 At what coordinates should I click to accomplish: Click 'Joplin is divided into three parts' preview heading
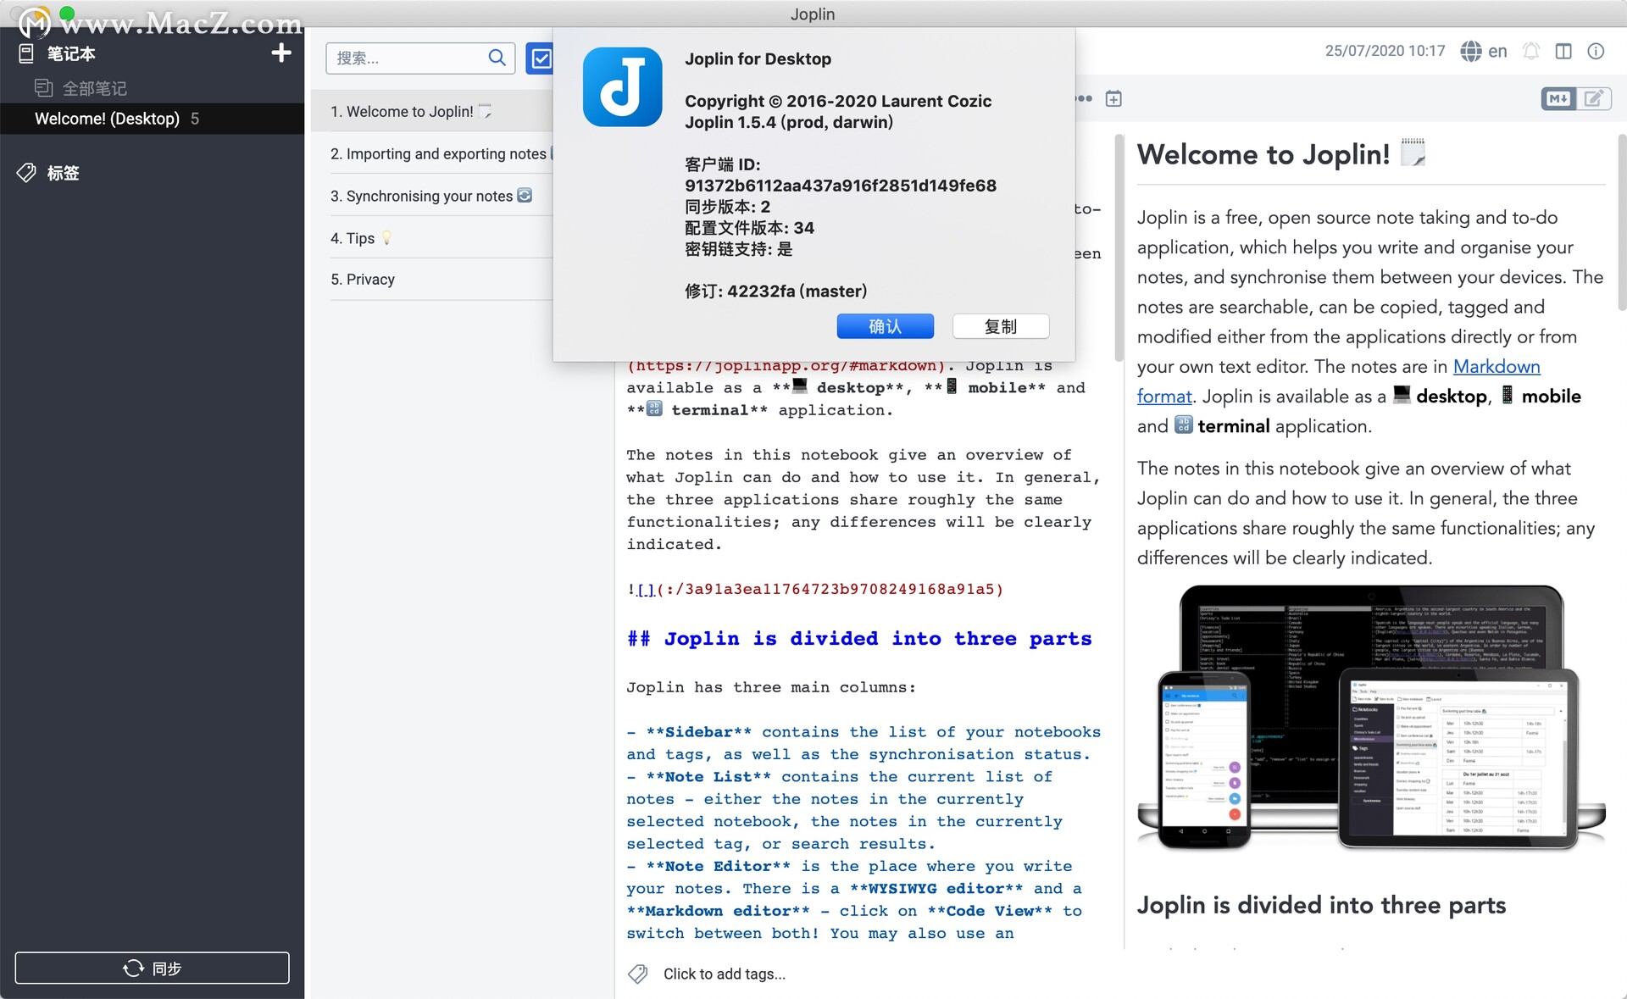click(1321, 905)
